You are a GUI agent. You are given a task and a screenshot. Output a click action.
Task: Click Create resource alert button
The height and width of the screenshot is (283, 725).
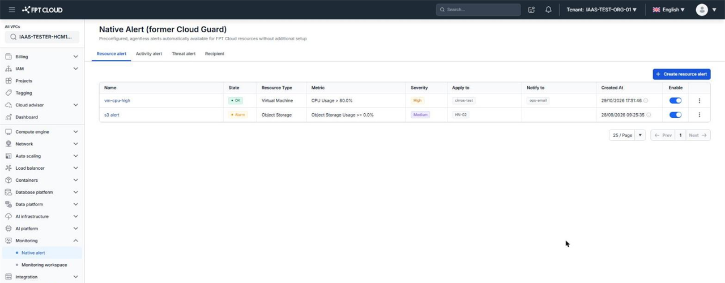(x=681, y=74)
